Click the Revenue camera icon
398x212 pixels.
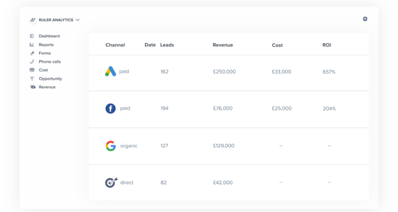[x=33, y=87]
